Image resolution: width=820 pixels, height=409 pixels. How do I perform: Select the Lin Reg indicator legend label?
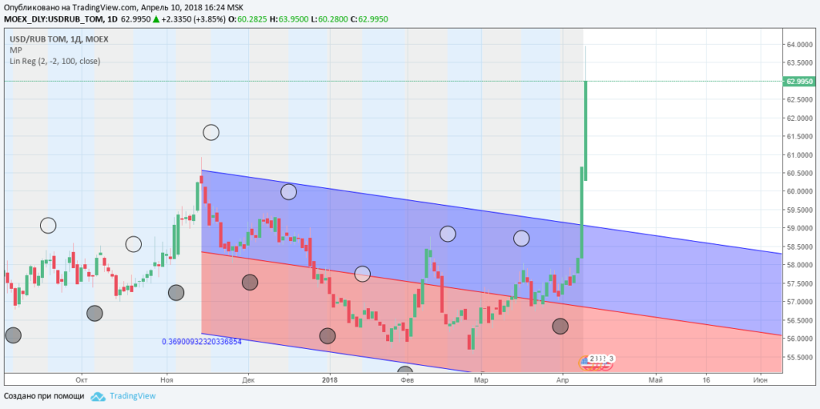click(54, 61)
